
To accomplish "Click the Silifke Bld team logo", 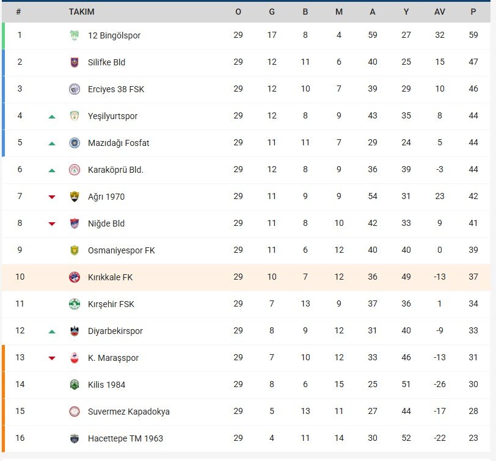I will [x=75, y=62].
